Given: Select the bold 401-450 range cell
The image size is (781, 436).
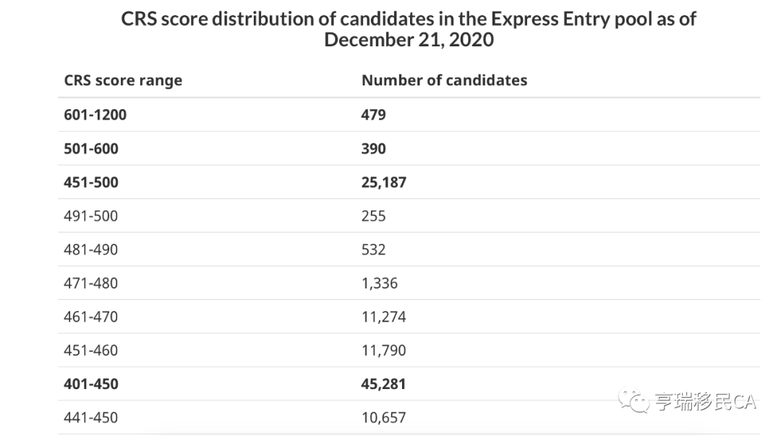Looking at the screenshot, I should pos(91,384).
